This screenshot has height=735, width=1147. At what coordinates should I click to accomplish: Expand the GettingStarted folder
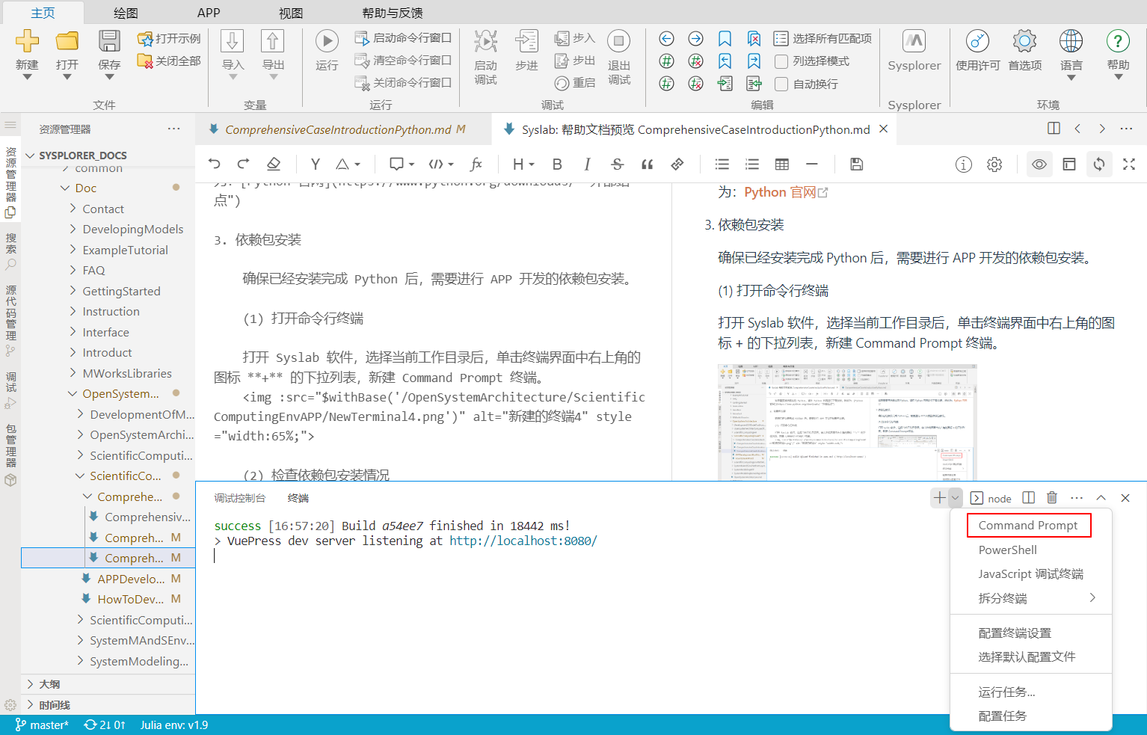pos(121,291)
